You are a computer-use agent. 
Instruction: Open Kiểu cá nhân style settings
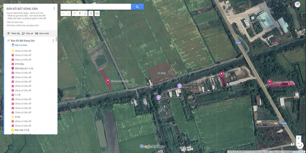[x=21, y=45]
